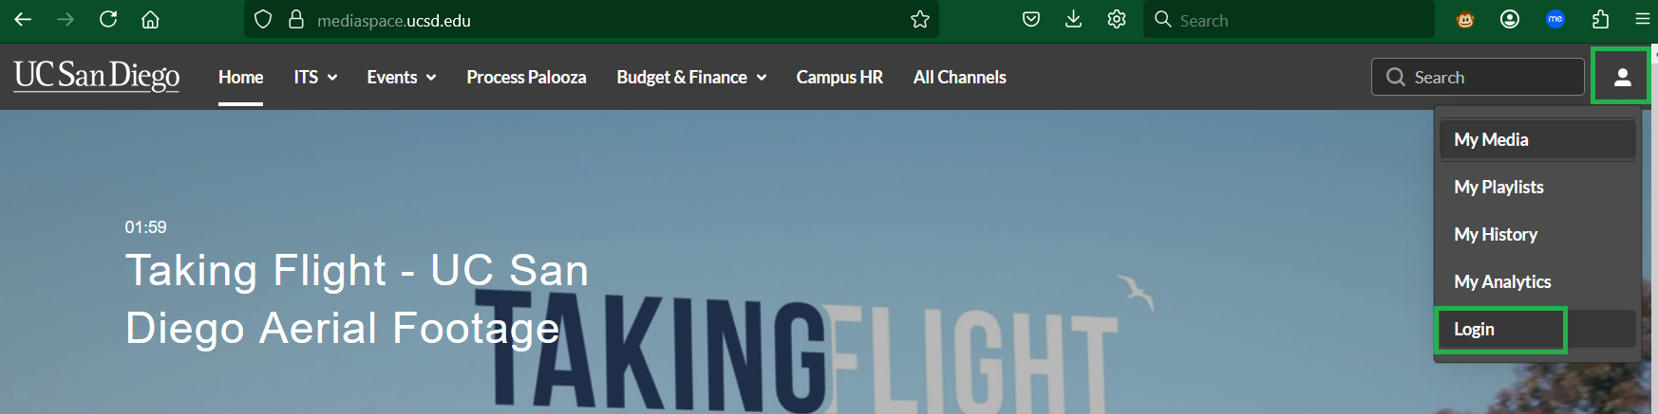
Task: Choose My Media from user menu
Action: [x=1536, y=140]
